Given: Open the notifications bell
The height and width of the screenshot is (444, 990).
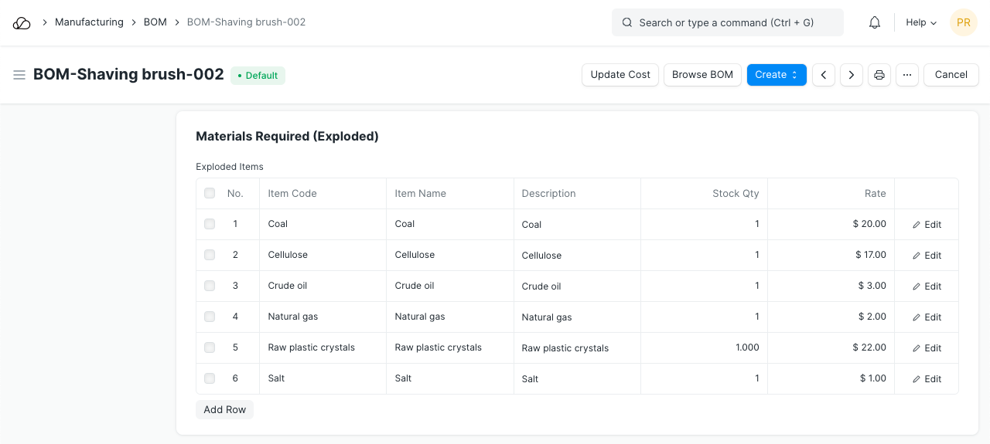Looking at the screenshot, I should [875, 23].
